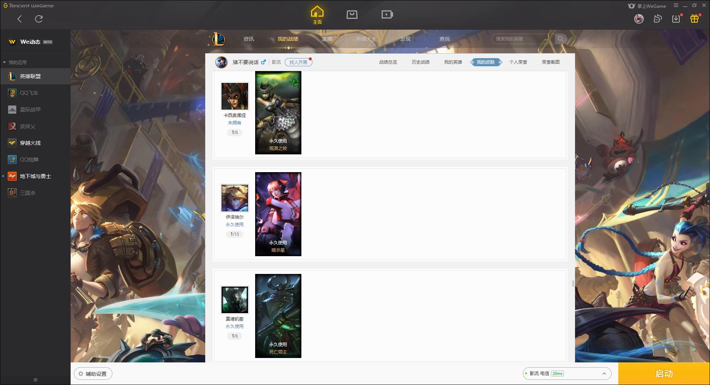
Task: Switch to 我的皮肤 subtab
Action: coord(486,62)
